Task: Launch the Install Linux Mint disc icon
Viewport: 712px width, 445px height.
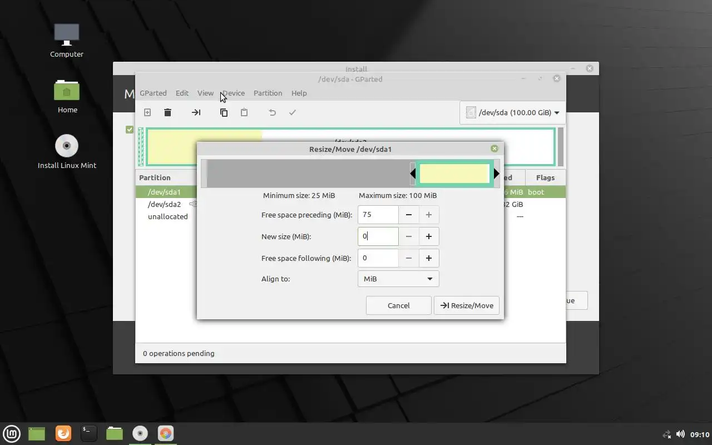Action: (67, 151)
